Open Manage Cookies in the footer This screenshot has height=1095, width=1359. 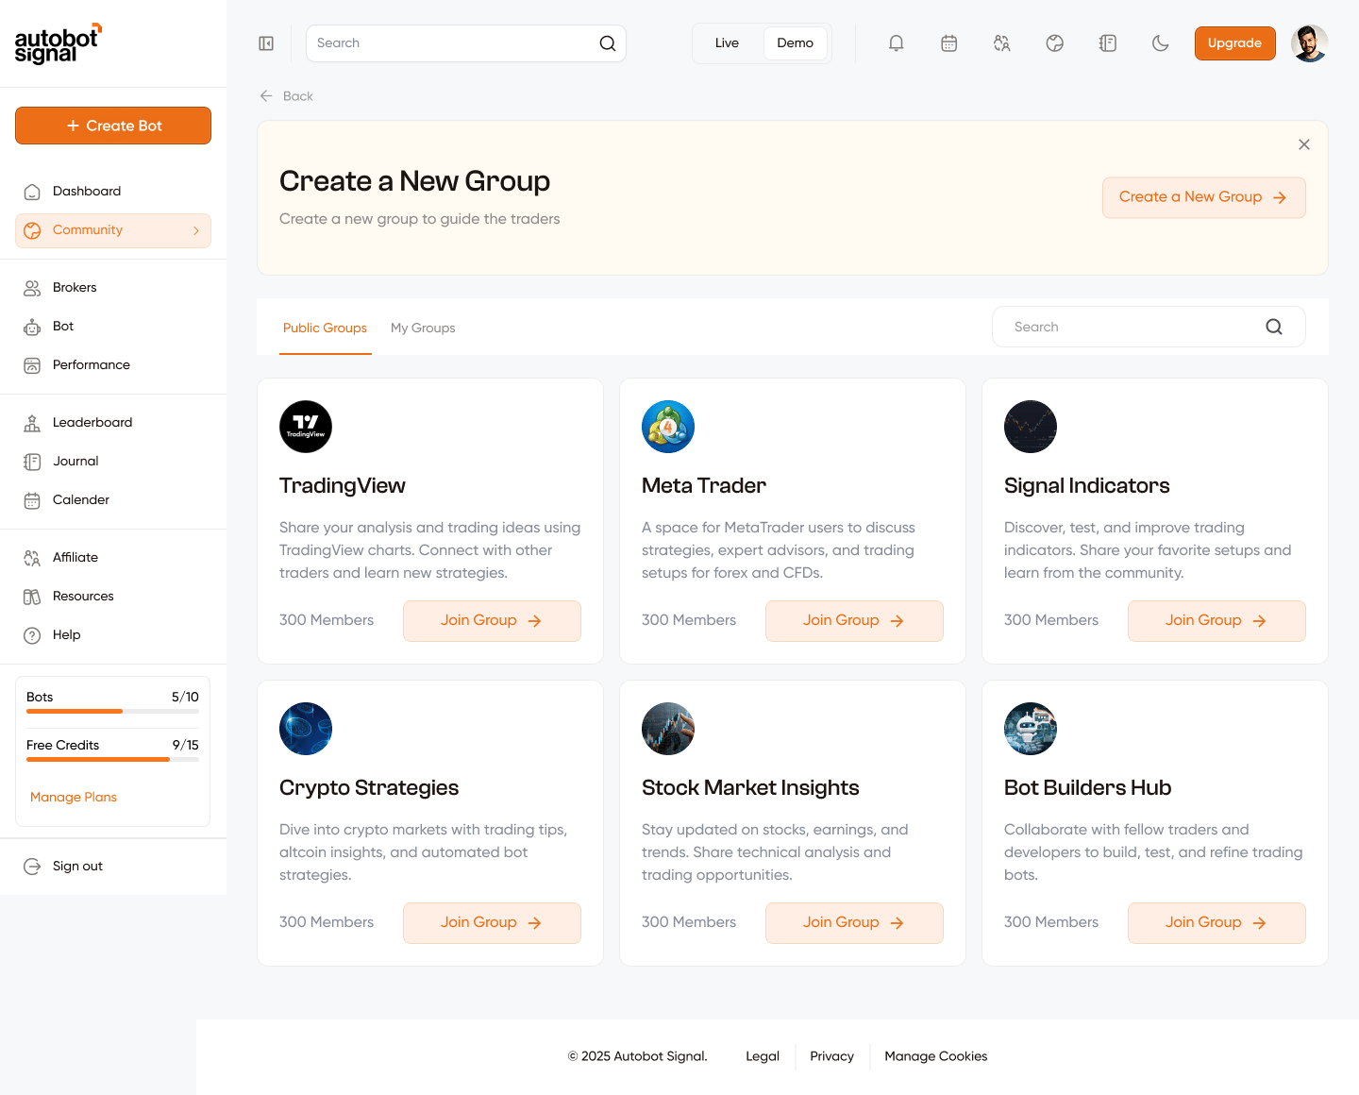(936, 1056)
